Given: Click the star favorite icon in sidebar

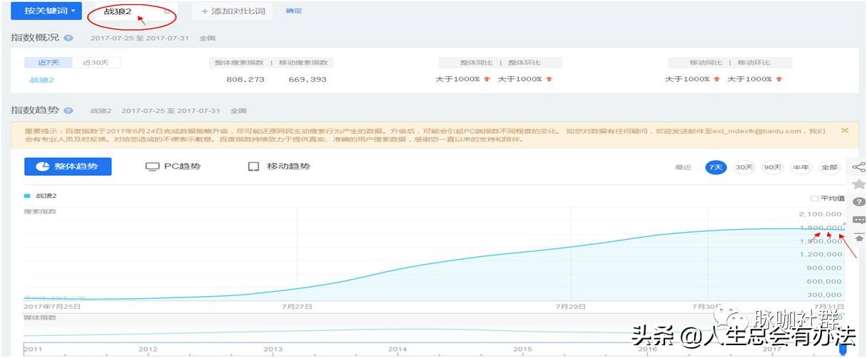Looking at the screenshot, I should click(x=858, y=184).
